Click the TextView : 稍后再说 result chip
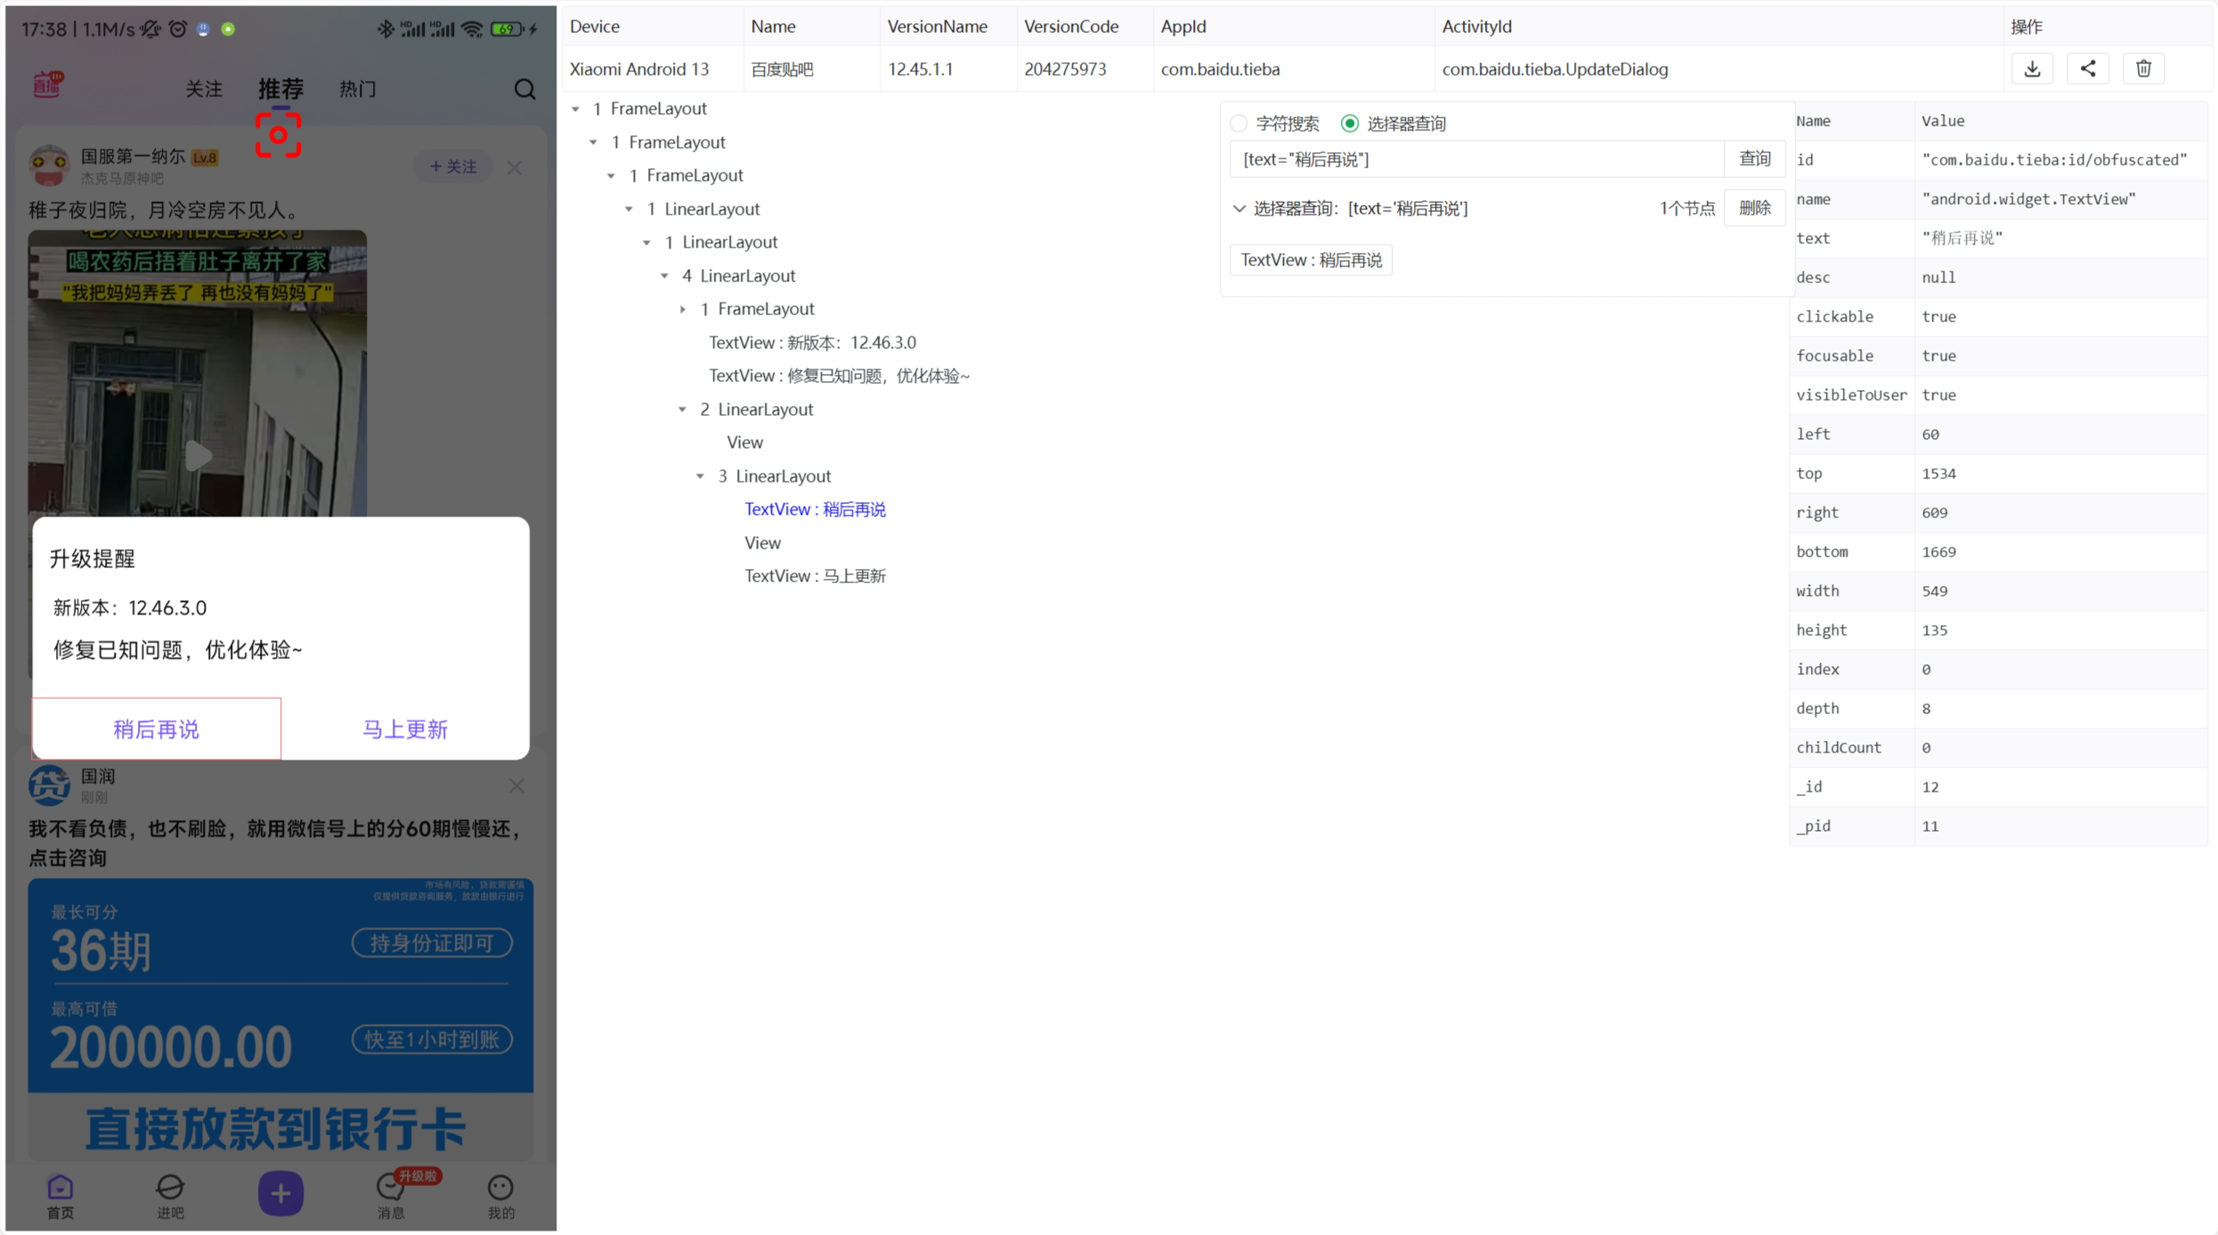The width and height of the screenshot is (2218, 1235). (1311, 260)
